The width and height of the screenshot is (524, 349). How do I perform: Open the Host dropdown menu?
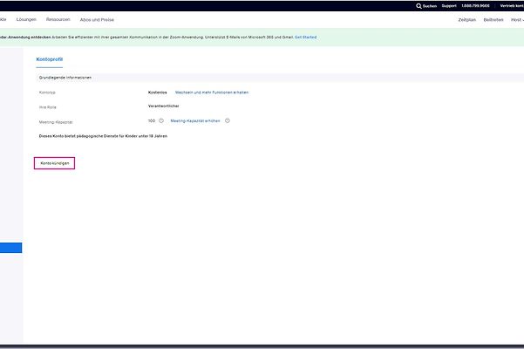point(517,19)
